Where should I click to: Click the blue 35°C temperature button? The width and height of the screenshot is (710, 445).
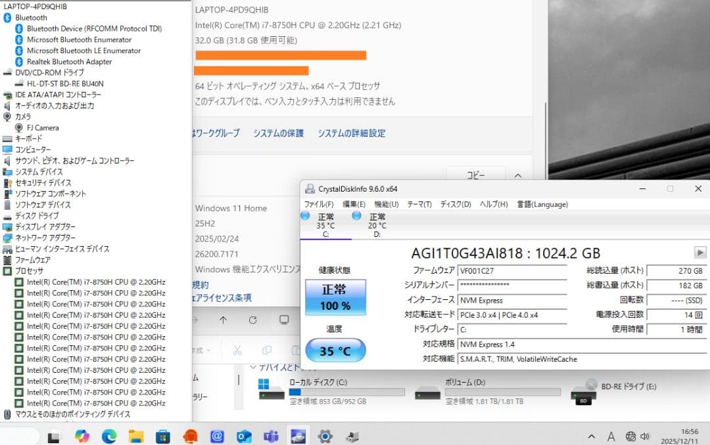click(x=335, y=350)
